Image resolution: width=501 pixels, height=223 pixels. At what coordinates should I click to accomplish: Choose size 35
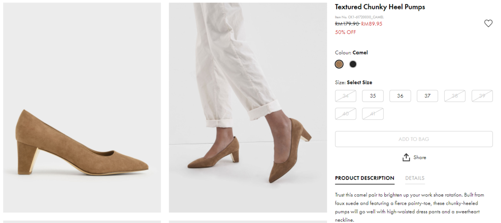click(373, 96)
